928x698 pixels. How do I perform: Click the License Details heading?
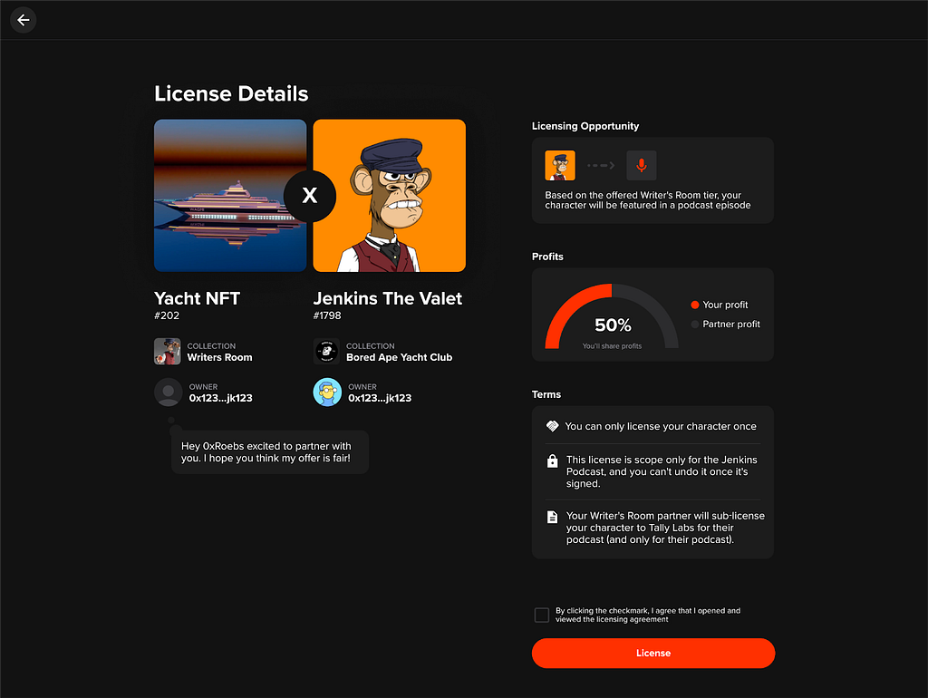click(x=231, y=93)
